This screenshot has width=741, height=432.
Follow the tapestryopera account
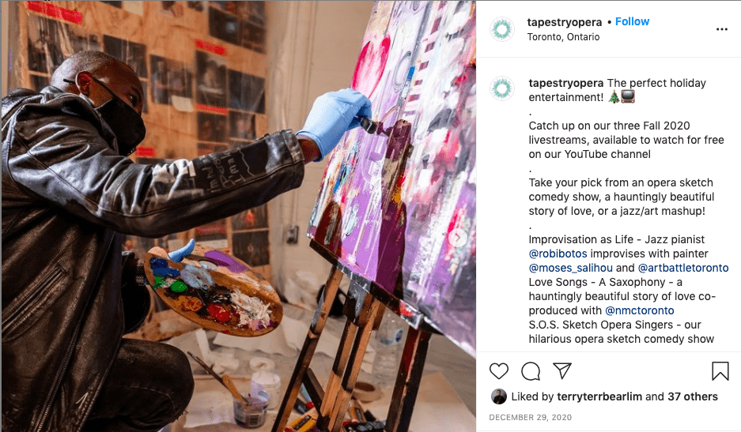632,21
